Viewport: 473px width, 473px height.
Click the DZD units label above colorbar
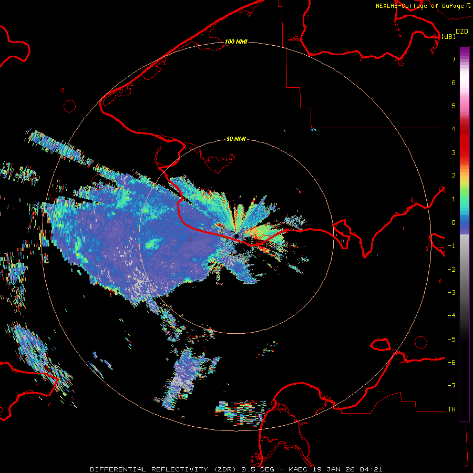462,32
